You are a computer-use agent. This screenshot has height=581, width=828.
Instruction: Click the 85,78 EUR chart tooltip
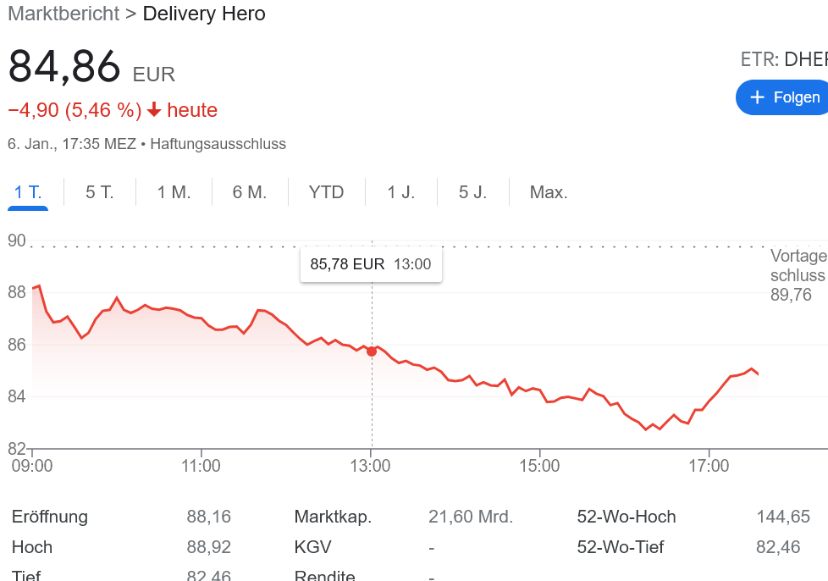370,264
